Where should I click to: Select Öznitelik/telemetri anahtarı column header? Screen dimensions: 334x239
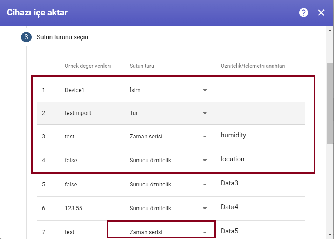click(253, 66)
